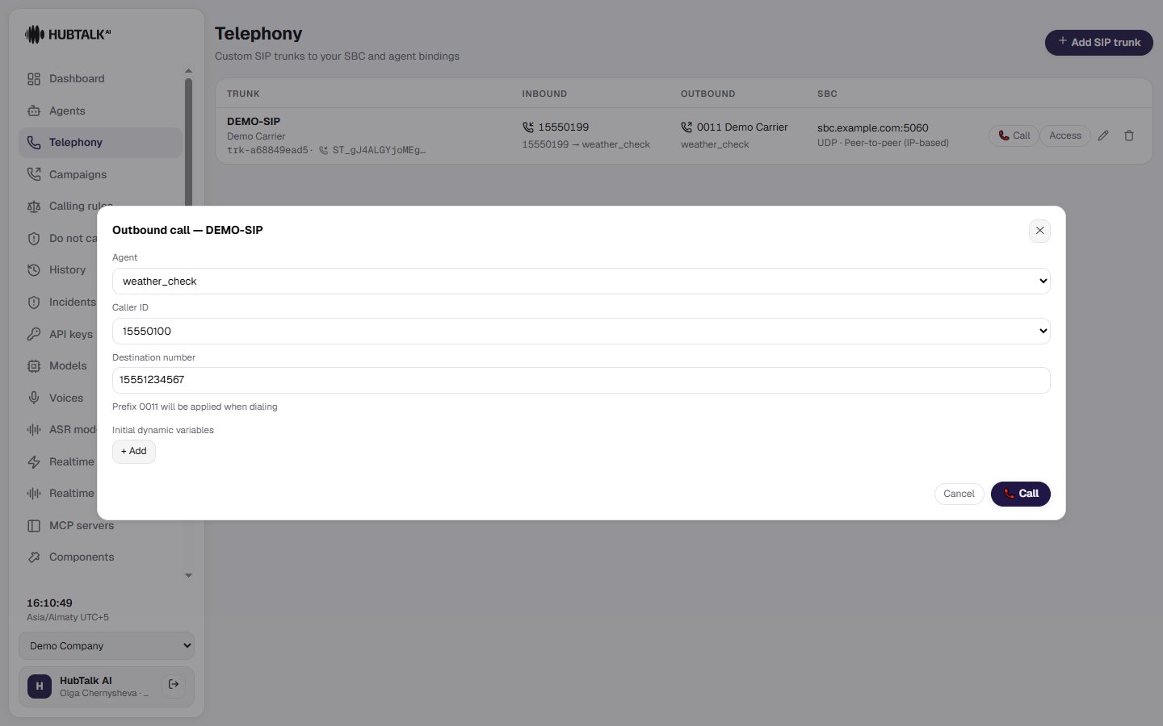This screenshot has width=1163, height=726.
Task: Click the outbound phone icon next to 0011 Demo Carrier
Action: tap(686, 127)
